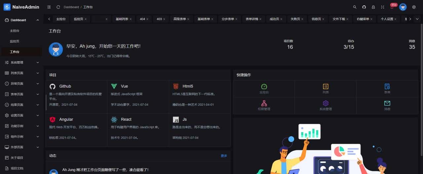This screenshot has width=423, height=174.
Task: Expand the 表单页面 sidebar menu
Action: (x=21, y=94)
